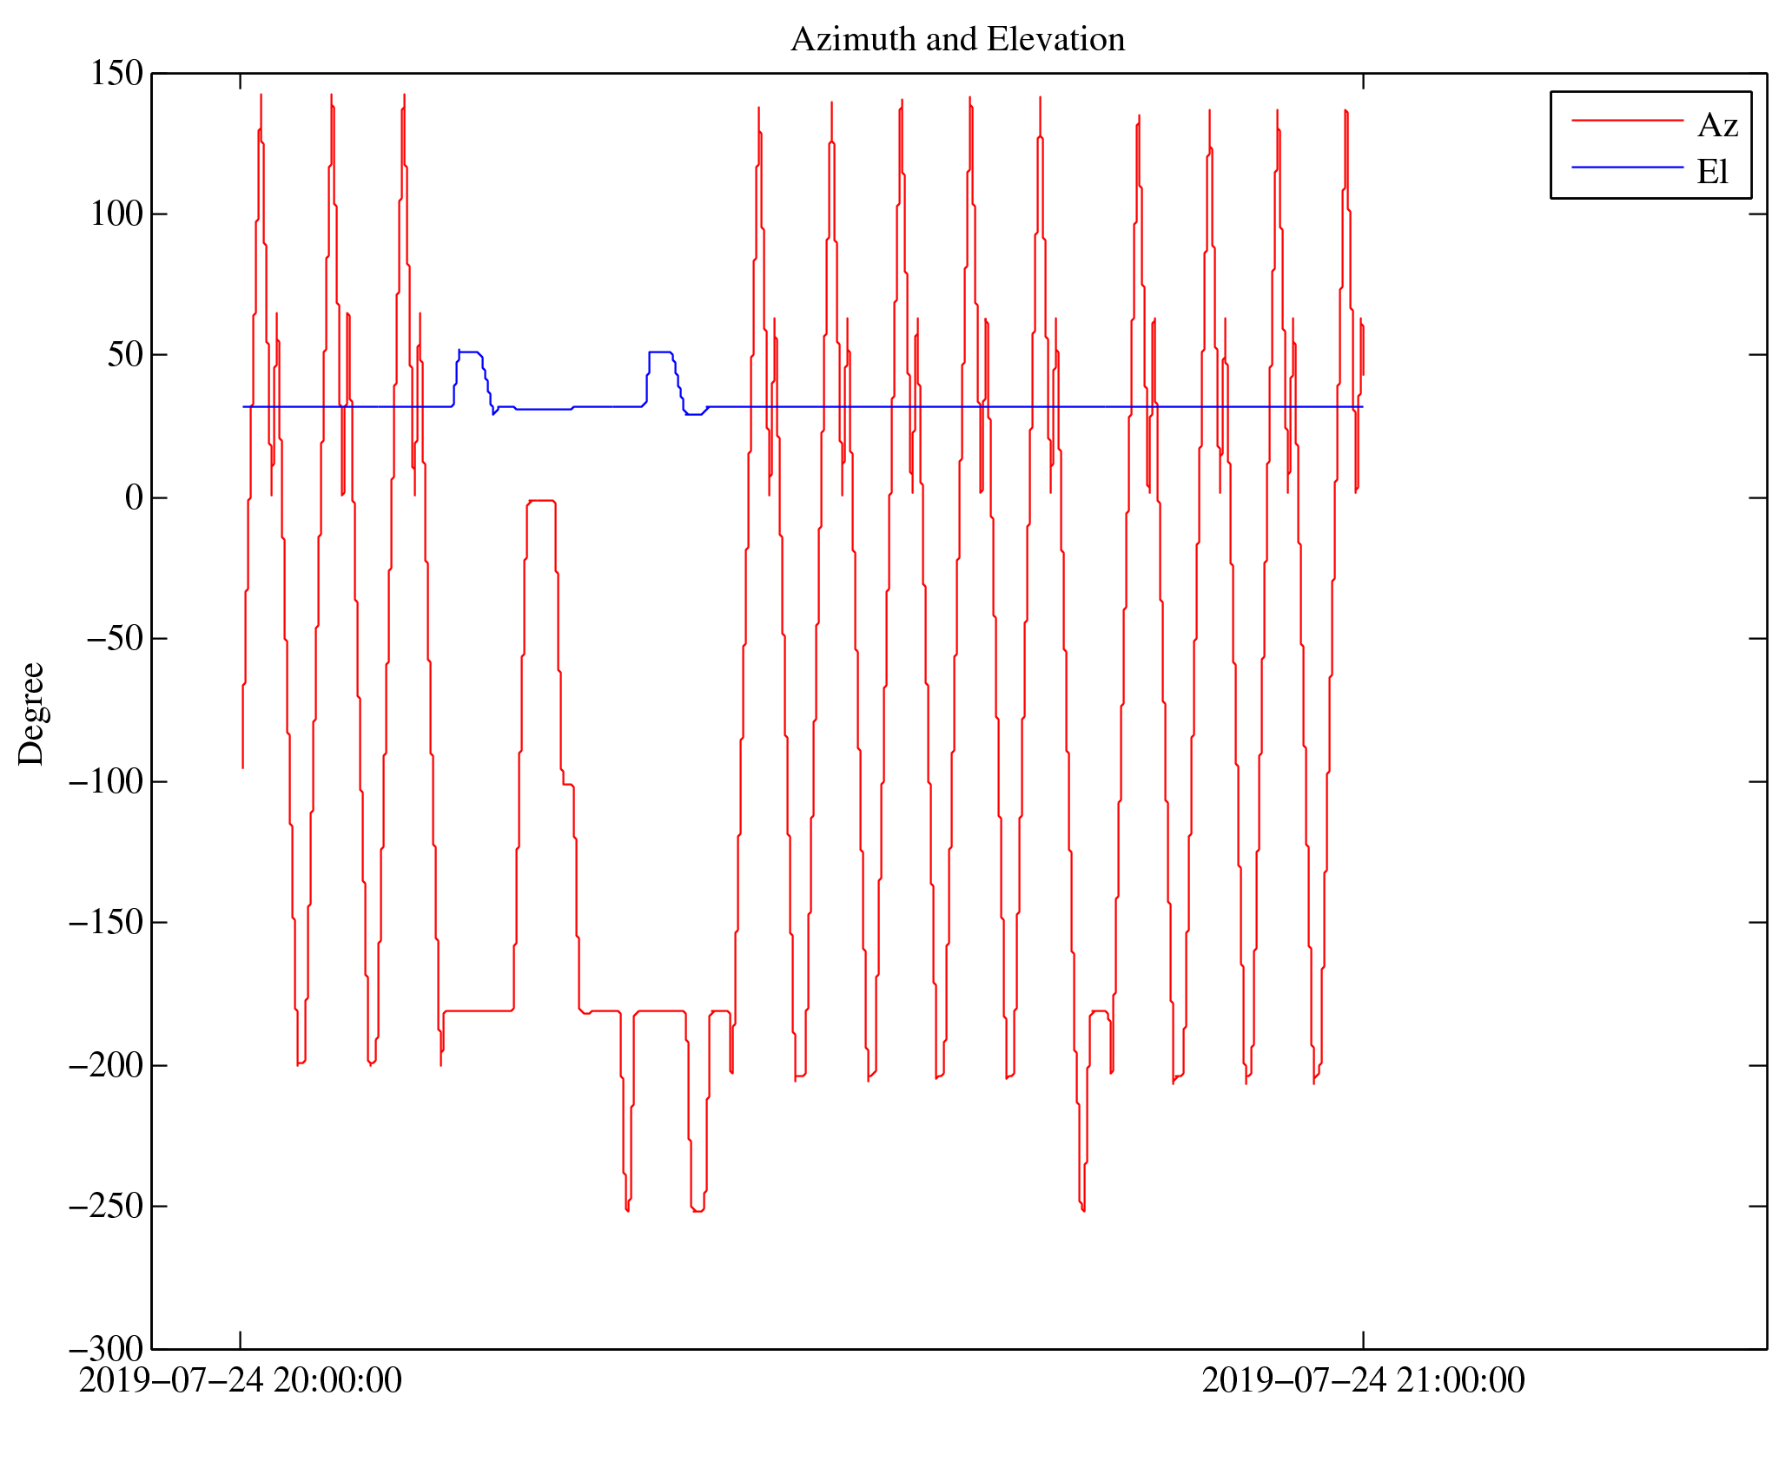Screen dimensions: 1792x1461
Task: Click the Az legend label
Action: tap(1717, 126)
